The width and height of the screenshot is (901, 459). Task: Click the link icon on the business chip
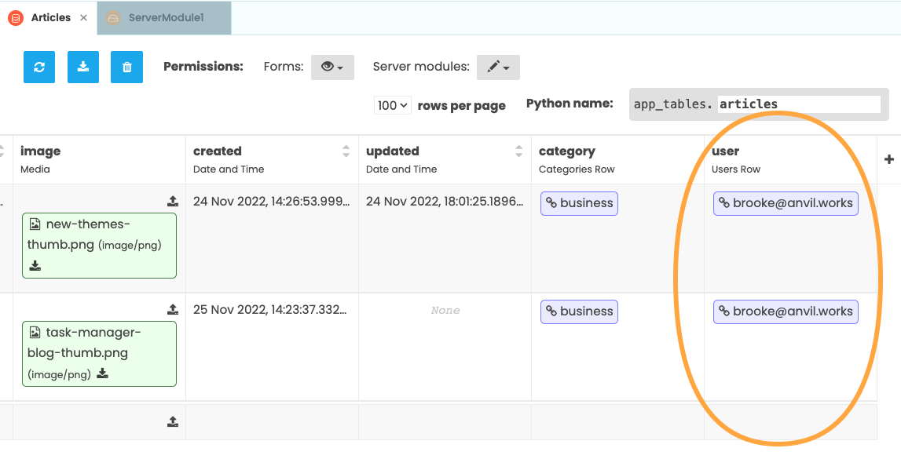click(550, 202)
